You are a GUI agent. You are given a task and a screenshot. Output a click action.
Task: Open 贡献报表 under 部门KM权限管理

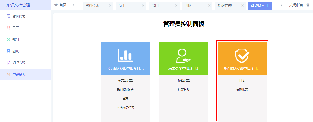pyautogui.click(x=242, y=90)
